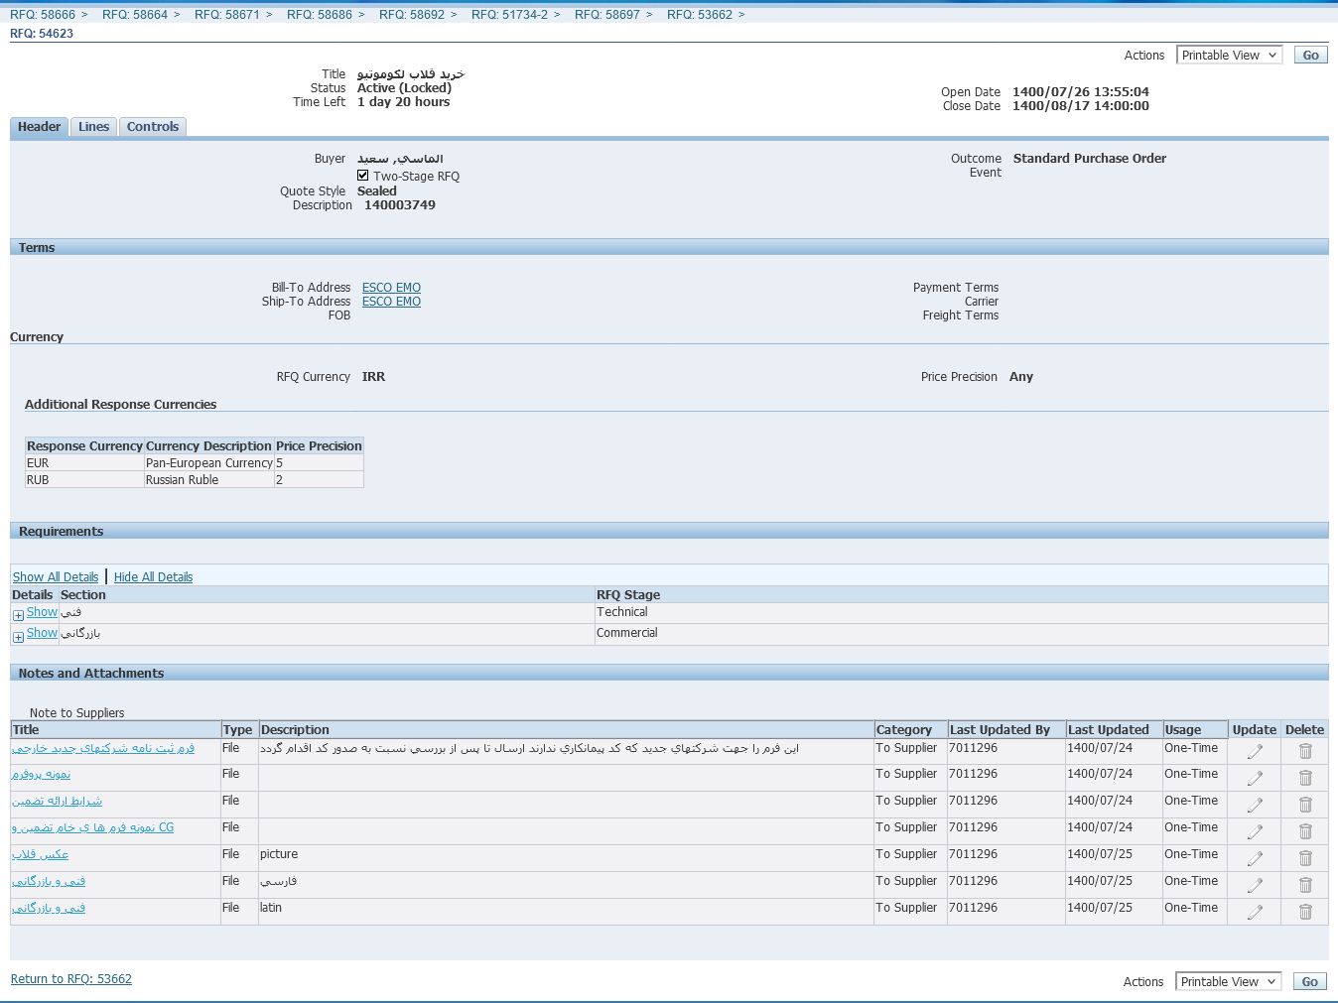This screenshot has width=1338, height=1003.
Task: Open the attachment link in the picture row
Action: [x=40, y=854]
